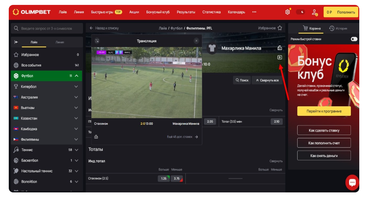Enable Режим быстрой ставки toggle

(354, 39)
